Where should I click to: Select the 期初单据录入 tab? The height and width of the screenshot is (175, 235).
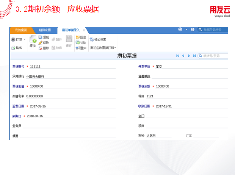(71, 30)
